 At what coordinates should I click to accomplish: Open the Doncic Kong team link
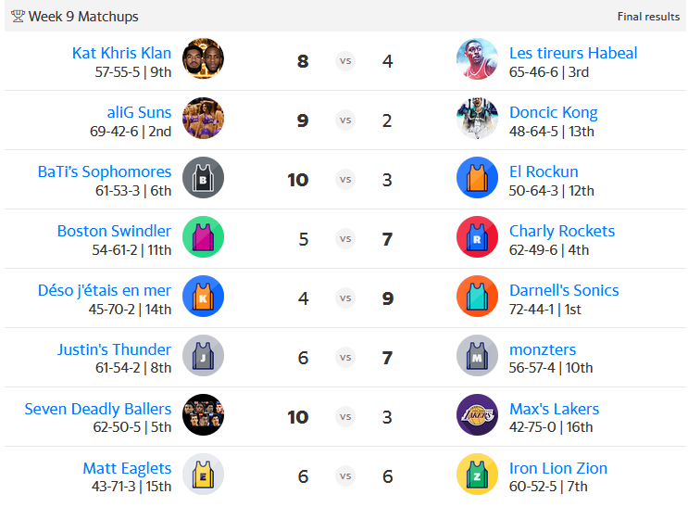coord(553,112)
